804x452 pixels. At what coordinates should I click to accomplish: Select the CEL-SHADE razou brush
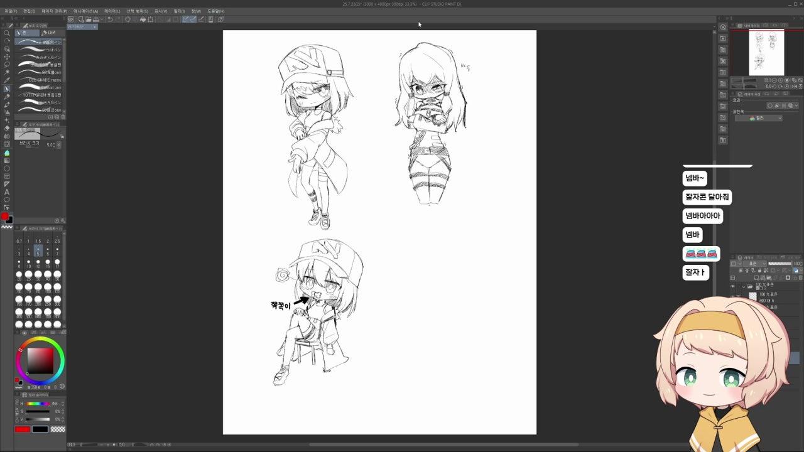[39, 80]
